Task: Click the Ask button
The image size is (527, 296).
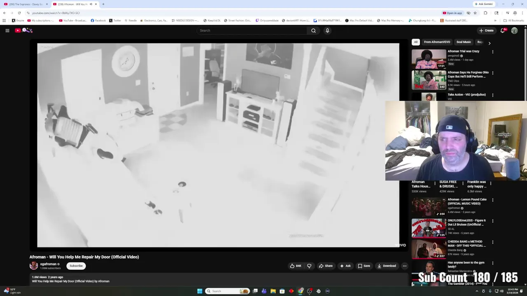Action: pos(345,266)
